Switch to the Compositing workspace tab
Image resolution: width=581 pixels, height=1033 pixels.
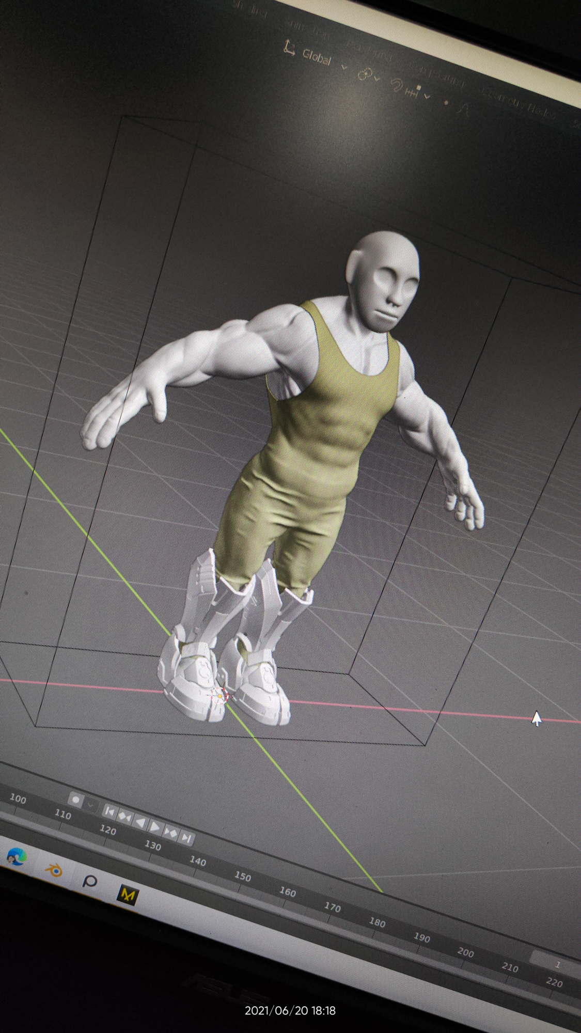(x=437, y=75)
